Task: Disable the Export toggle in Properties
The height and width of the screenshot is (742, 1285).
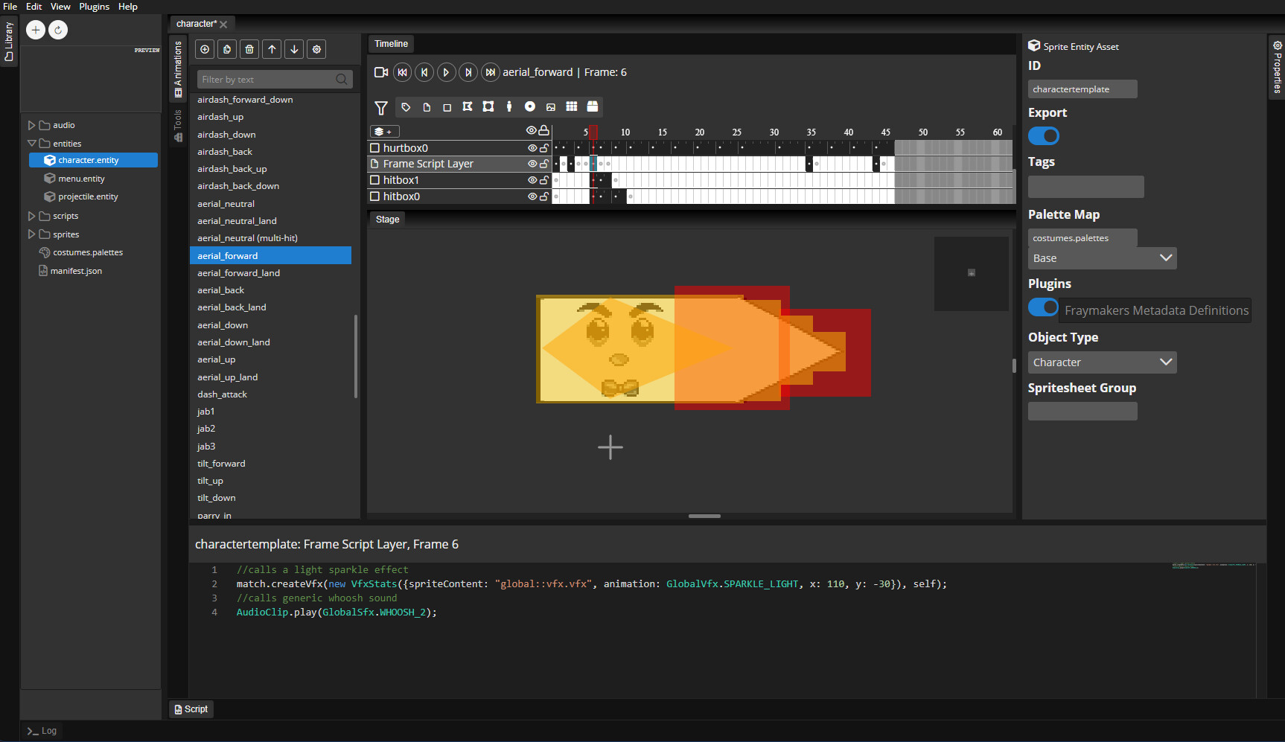Action: [1043, 135]
